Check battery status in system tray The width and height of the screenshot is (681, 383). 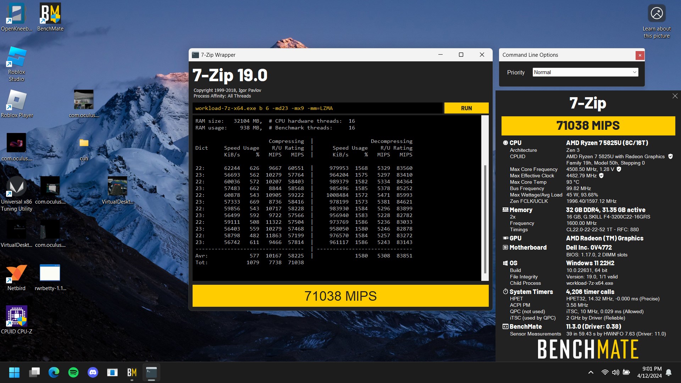coord(626,372)
